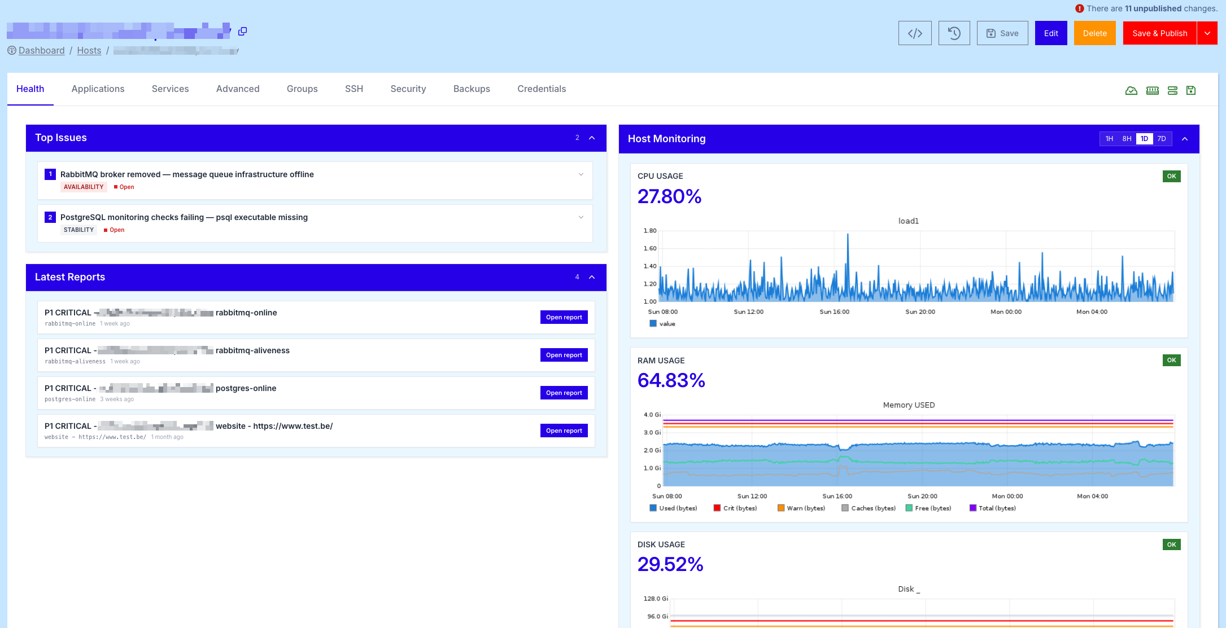Open report for postgres-online

[x=564, y=393]
